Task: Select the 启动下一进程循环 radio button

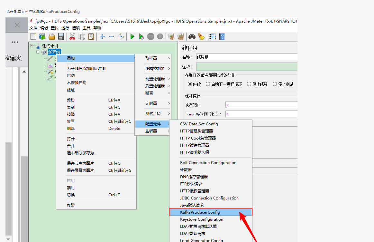Action: coord(208,84)
